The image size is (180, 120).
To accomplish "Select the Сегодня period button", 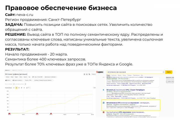I will click(7, 77).
